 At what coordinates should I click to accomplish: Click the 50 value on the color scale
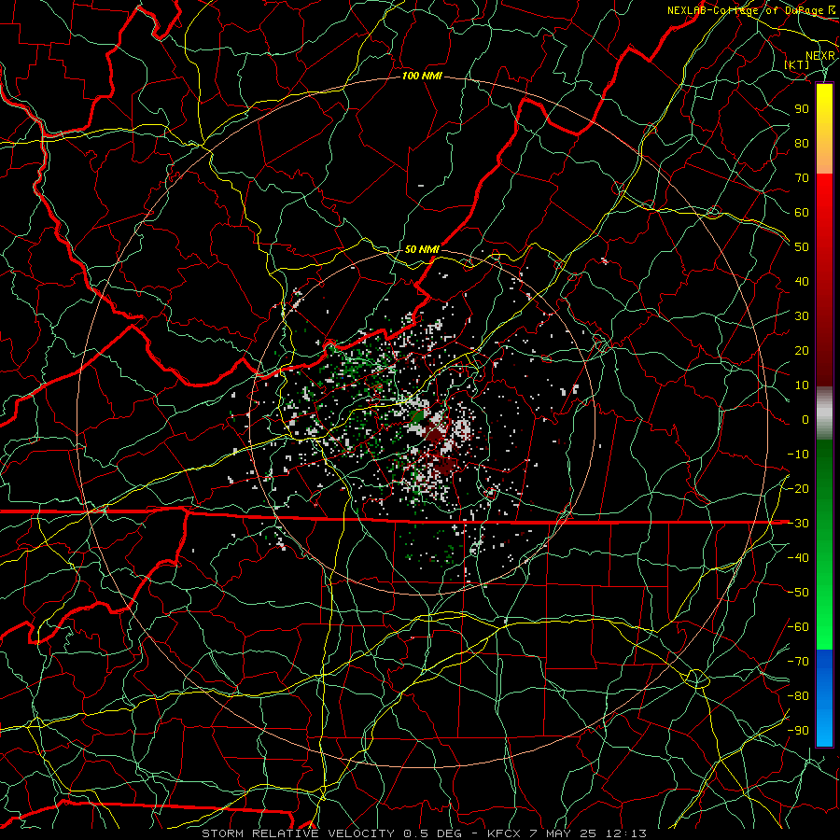point(802,247)
